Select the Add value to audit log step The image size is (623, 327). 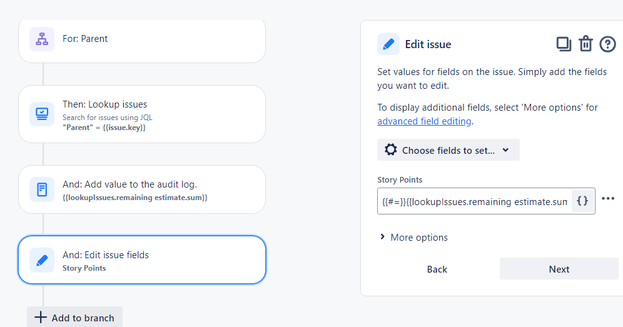(142, 189)
